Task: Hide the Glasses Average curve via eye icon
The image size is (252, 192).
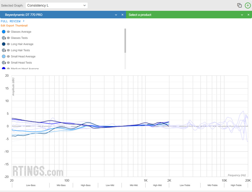Action: 8,32
